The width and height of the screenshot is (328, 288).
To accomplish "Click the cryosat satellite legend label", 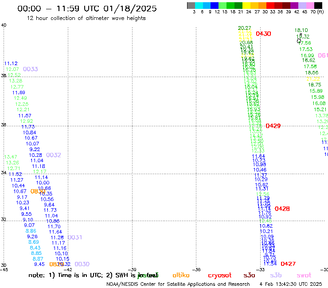I will click(x=220, y=276).
